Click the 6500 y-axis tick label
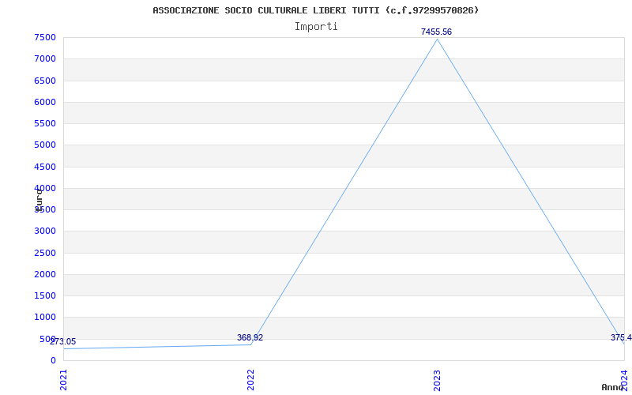 pos(45,81)
